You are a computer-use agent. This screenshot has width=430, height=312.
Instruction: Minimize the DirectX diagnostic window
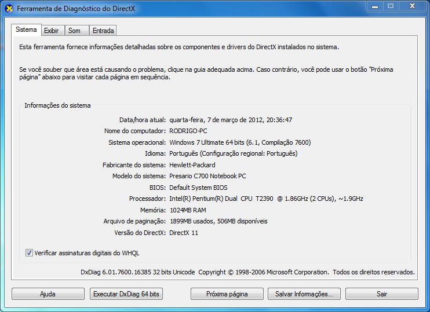click(374, 6)
